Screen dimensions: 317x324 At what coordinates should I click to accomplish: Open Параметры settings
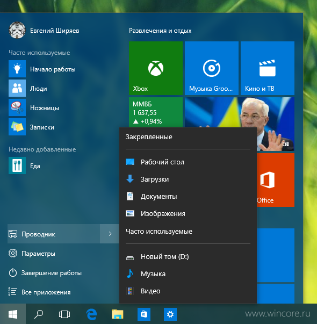pyautogui.click(x=38, y=253)
